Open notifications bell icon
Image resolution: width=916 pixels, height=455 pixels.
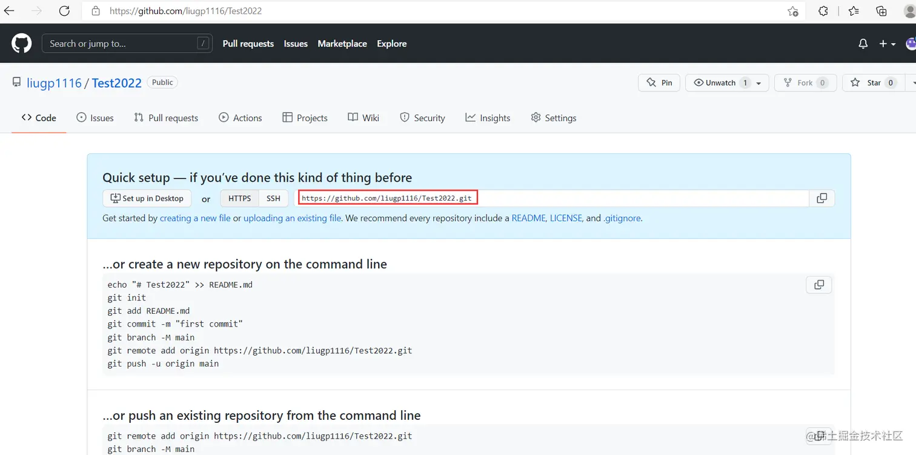pos(863,44)
